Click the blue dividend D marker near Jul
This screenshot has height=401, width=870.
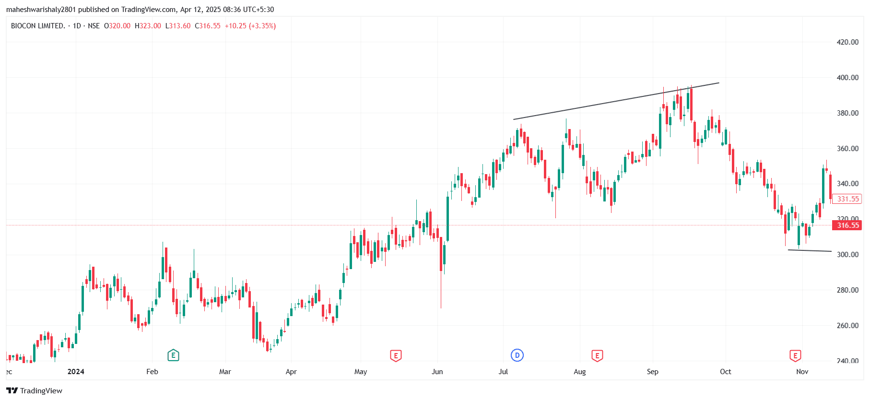(517, 355)
